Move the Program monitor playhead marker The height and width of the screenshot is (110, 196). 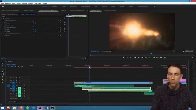(151, 54)
